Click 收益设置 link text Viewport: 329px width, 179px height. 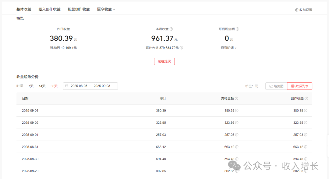pyautogui.click(x=306, y=10)
